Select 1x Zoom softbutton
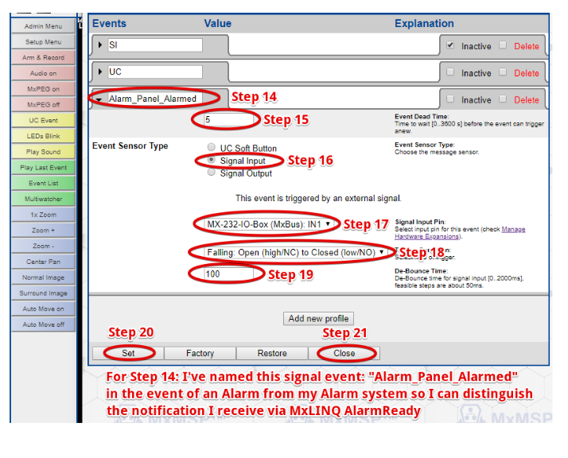This screenshot has width=568, height=458. click(x=43, y=215)
